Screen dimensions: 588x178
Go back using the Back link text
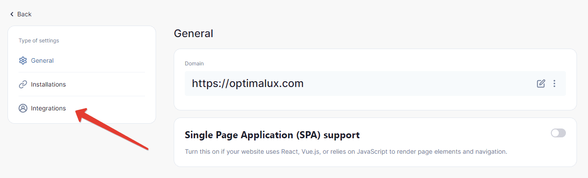pos(24,14)
